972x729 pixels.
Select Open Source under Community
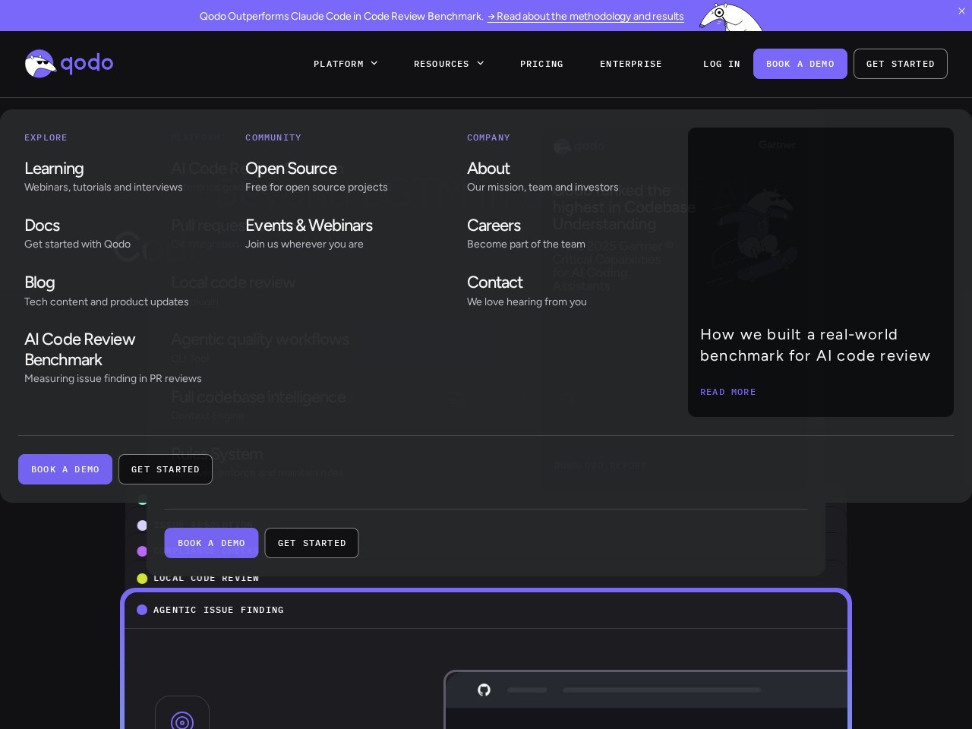point(291,169)
